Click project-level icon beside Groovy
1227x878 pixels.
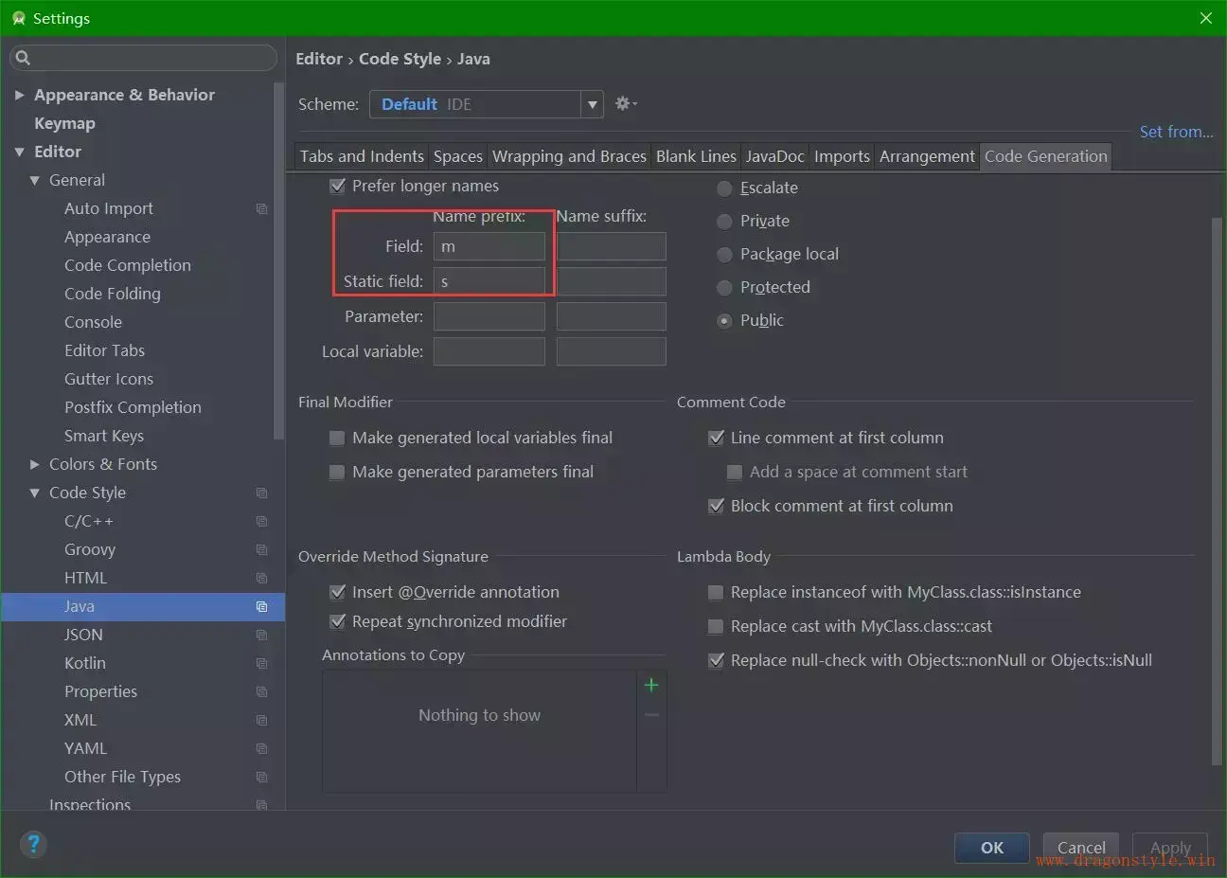(262, 549)
